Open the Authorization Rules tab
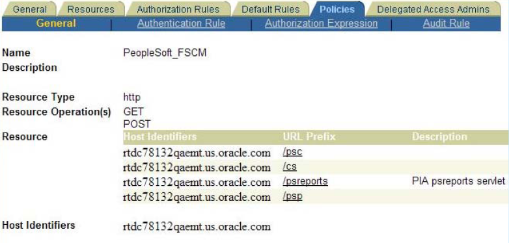The image size is (509, 243). 178,9
